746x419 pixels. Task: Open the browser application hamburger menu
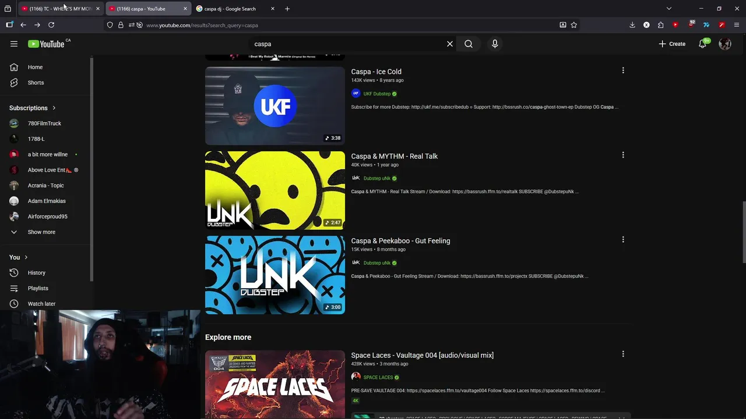coord(737,25)
